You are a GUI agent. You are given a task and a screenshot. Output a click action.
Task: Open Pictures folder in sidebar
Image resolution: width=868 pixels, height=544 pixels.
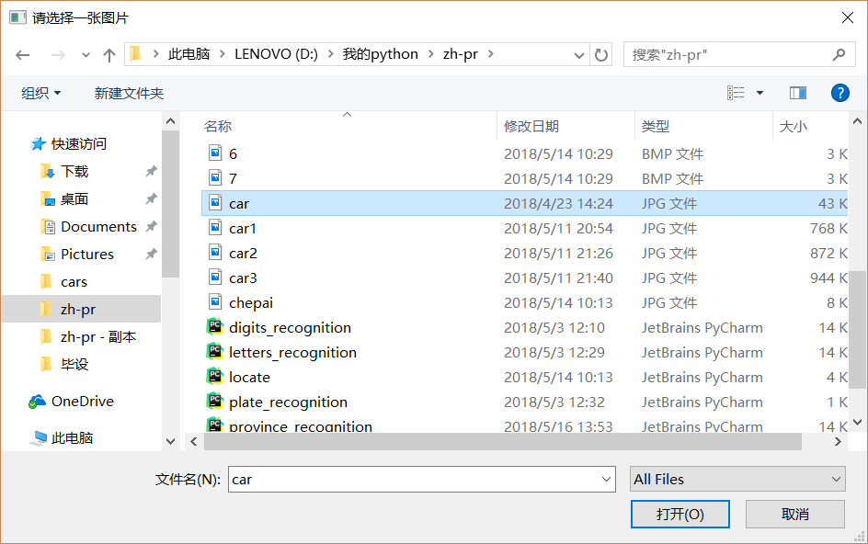pyautogui.click(x=87, y=255)
